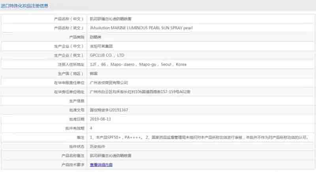This screenshot has height=172, width=316.
Task: Click the 批准日期 row label
Action: (77, 119)
